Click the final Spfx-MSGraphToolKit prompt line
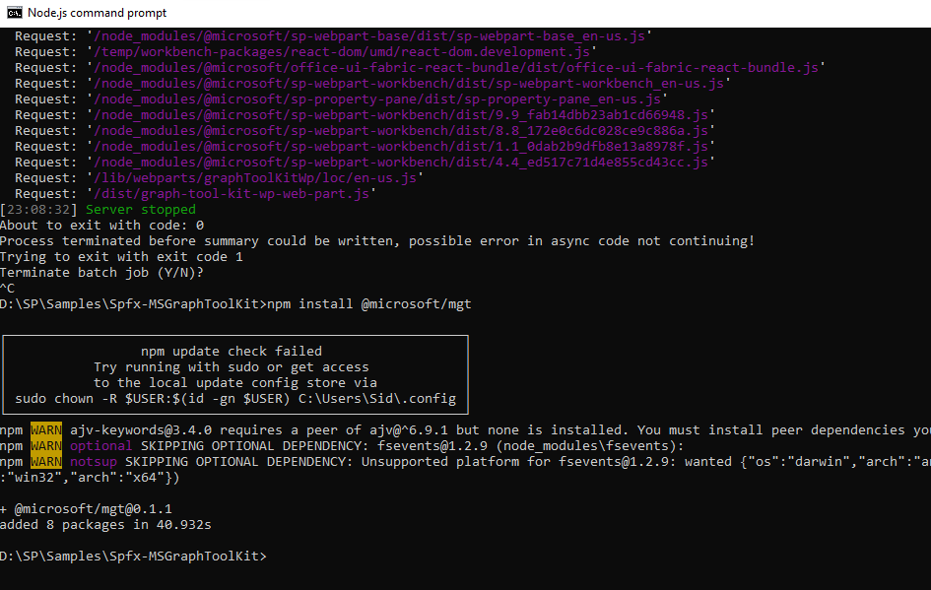The height and width of the screenshot is (590, 931). point(133,556)
